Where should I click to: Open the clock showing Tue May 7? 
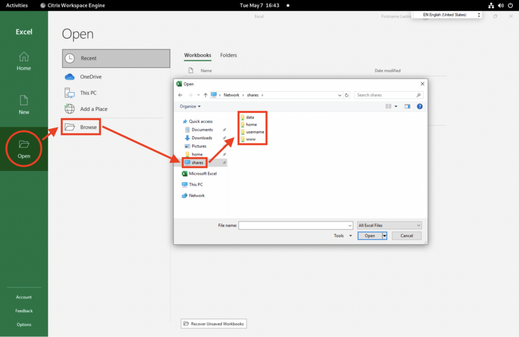coord(259,5)
